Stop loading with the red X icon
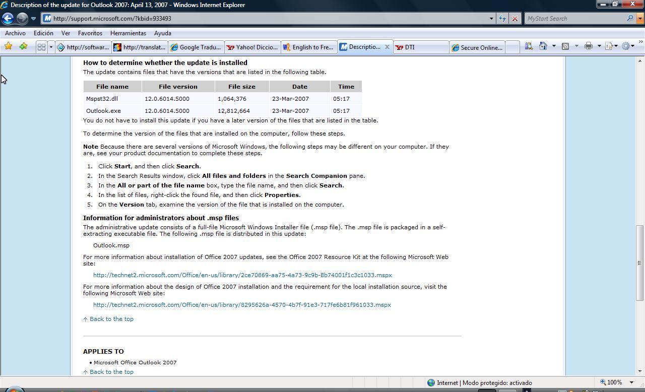645x392 pixels. point(514,19)
